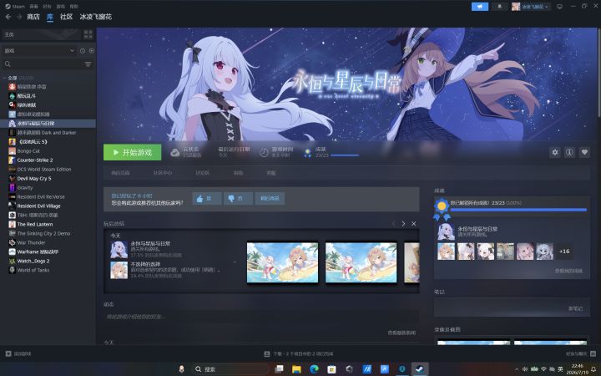The width and height of the screenshot is (601, 376).
Task: Click the Steam taskbar icon
Action: [x=420, y=369]
